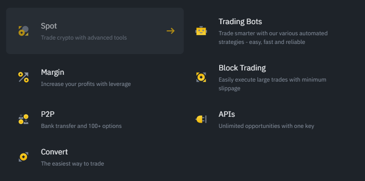Open the Trading Bots title
The image size is (365, 181).
240,22
